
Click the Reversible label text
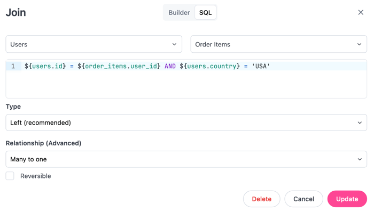tap(36, 176)
